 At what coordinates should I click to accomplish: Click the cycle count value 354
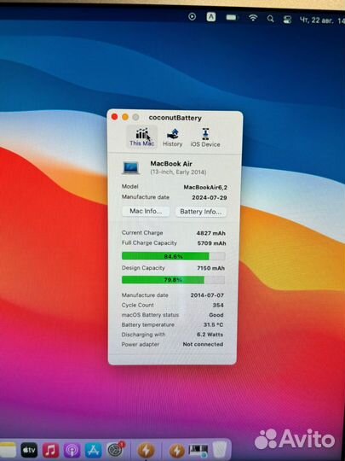click(x=218, y=305)
